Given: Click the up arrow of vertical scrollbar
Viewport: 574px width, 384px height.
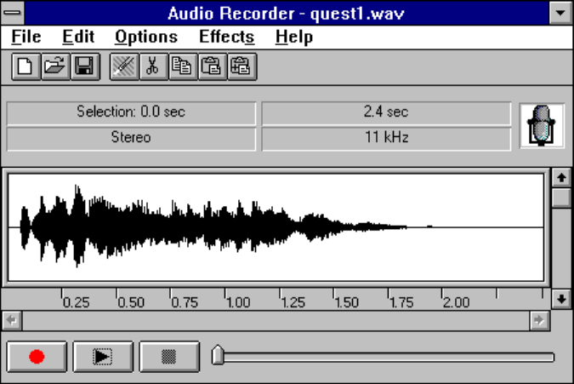Looking at the screenshot, I should pyautogui.click(x=561, y=178).
